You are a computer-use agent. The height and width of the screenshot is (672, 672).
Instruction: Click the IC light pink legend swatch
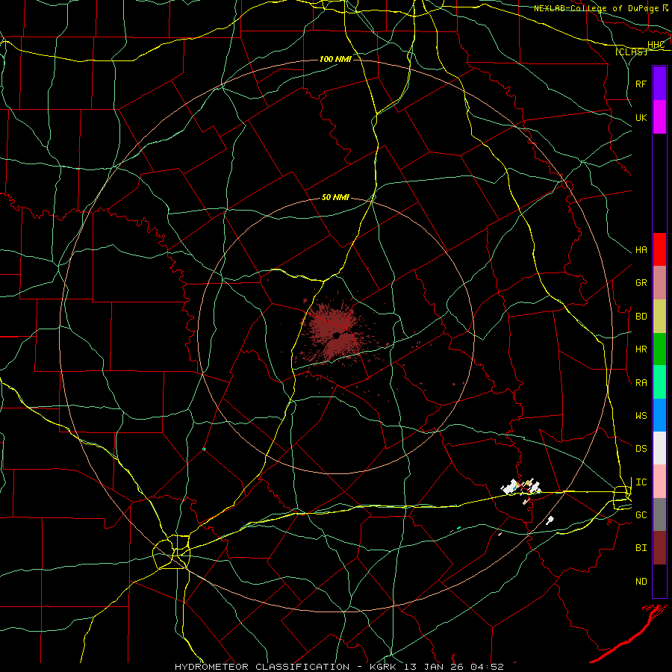coord(659,482)
